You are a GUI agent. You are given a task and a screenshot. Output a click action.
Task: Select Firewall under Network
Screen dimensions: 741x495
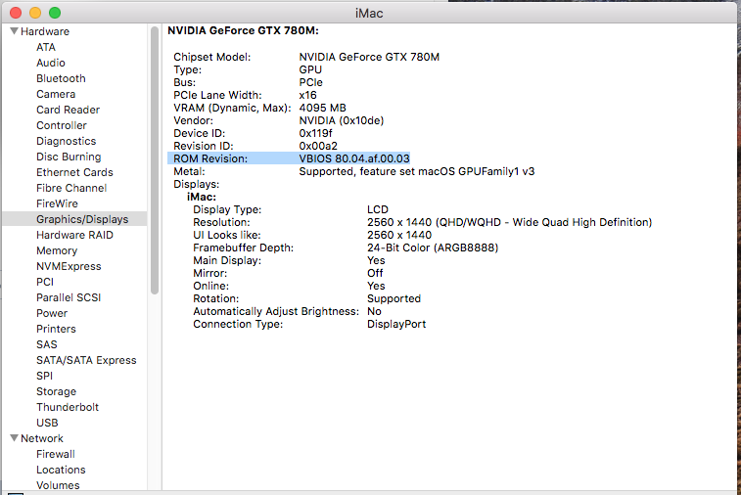(x=55, y=454)
